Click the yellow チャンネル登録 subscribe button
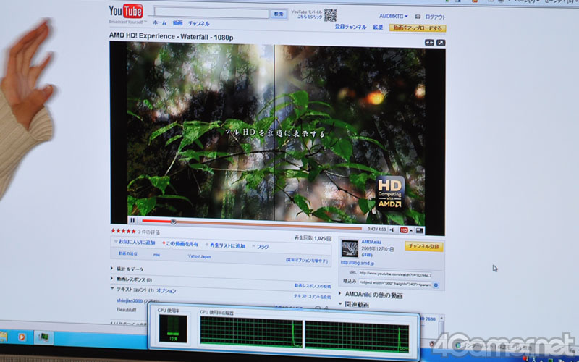Viewport: 579px width, 362px height. (424, 246)
